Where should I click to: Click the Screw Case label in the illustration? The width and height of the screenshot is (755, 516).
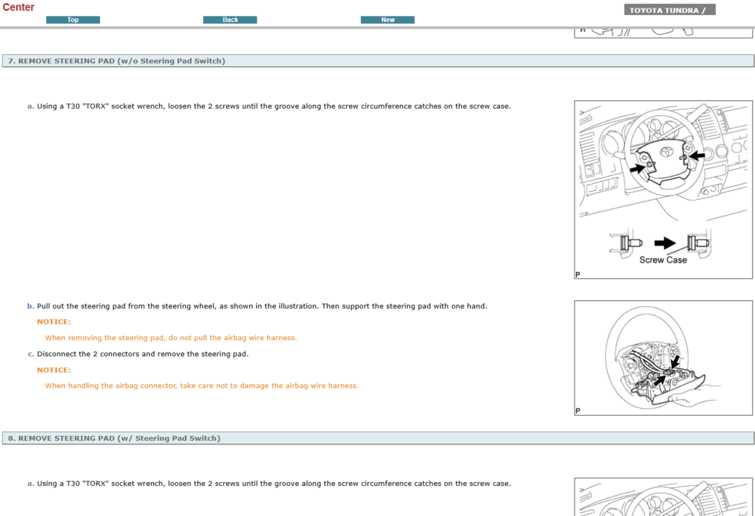click(663, 260)
